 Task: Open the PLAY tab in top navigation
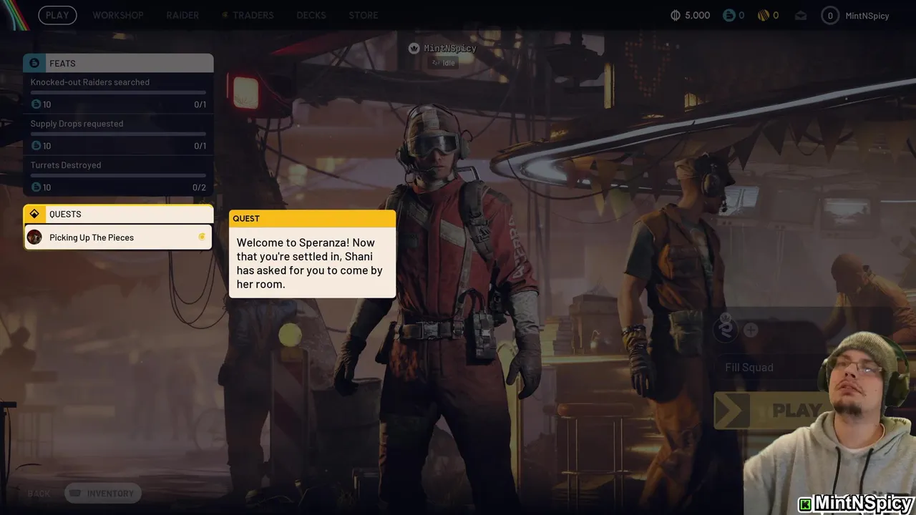57,15
